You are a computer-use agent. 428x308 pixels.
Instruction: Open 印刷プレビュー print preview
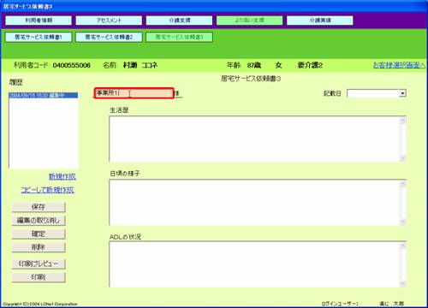click(39, 264)
